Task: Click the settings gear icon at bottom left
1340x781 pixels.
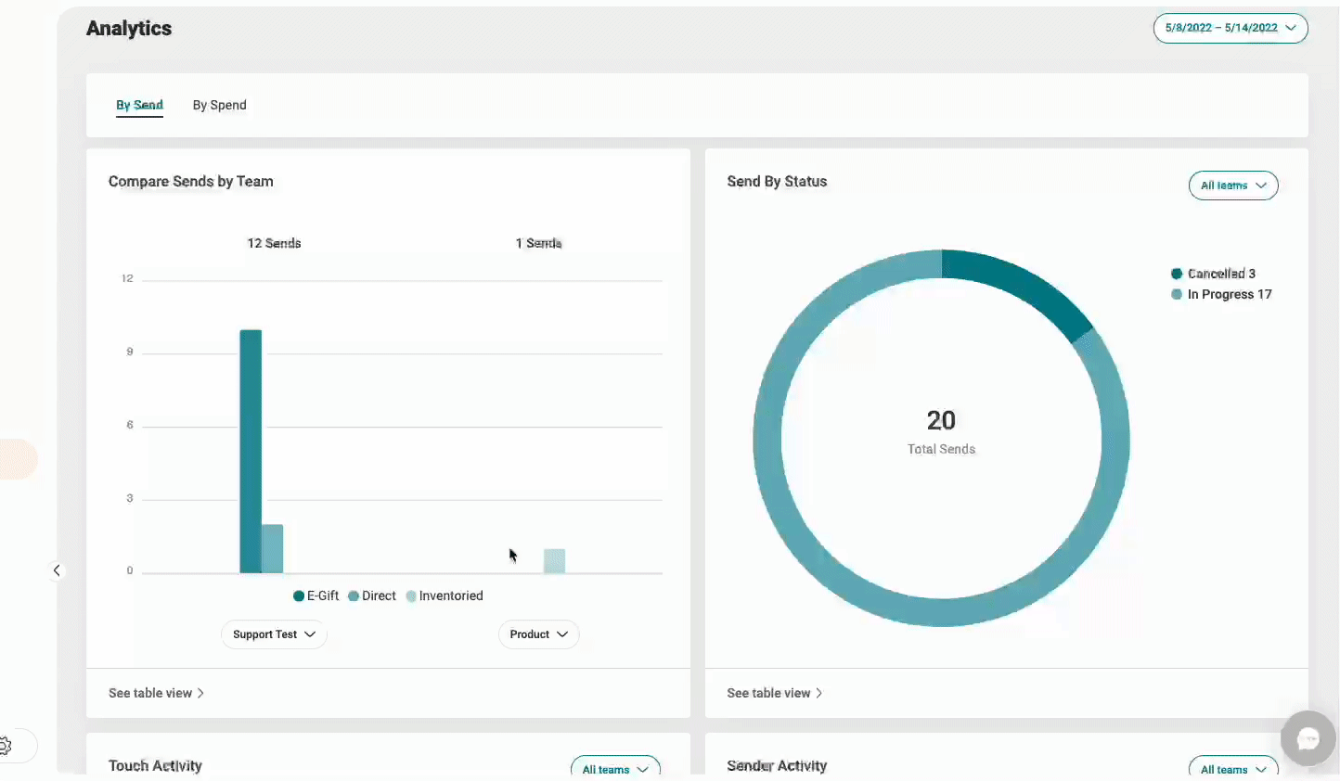Action: [x=6, y=745]
